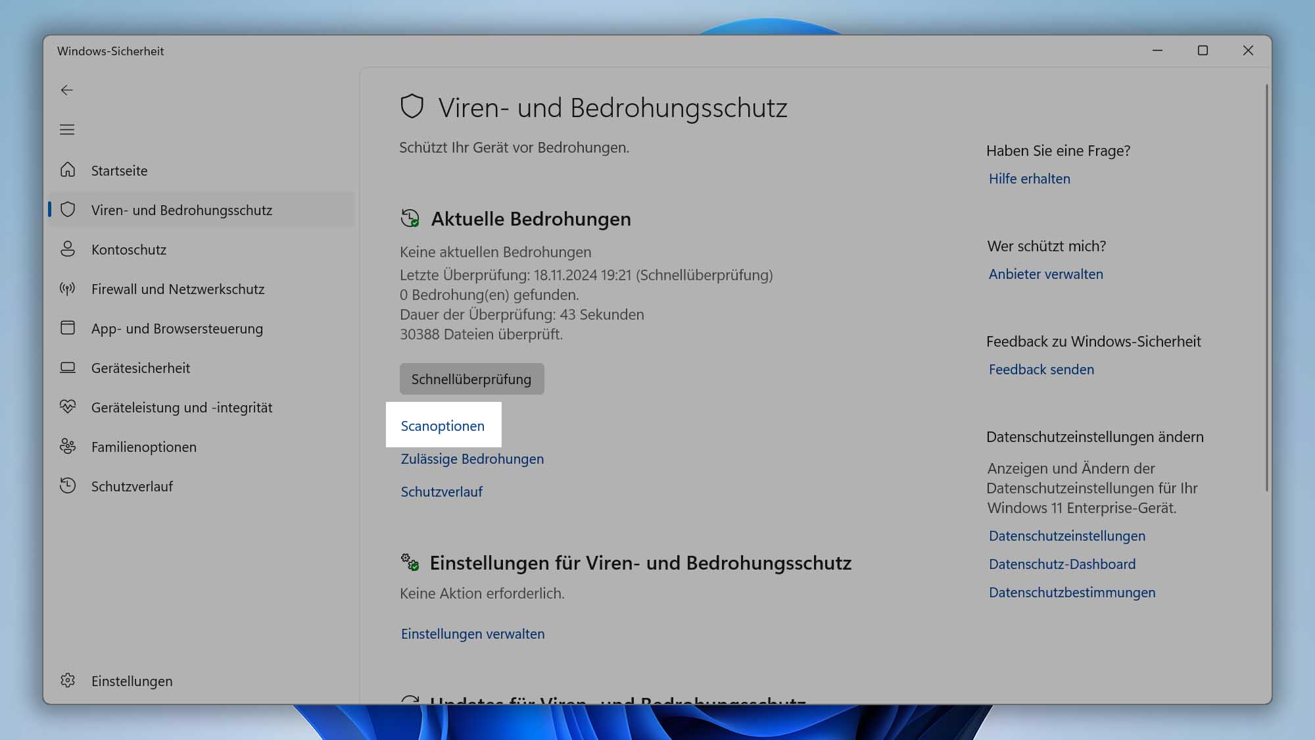The width and height of the screenshot is (1315, 740).
Task: Click the 'Letzte Überprüfung' date line
Action: (586, 275)
